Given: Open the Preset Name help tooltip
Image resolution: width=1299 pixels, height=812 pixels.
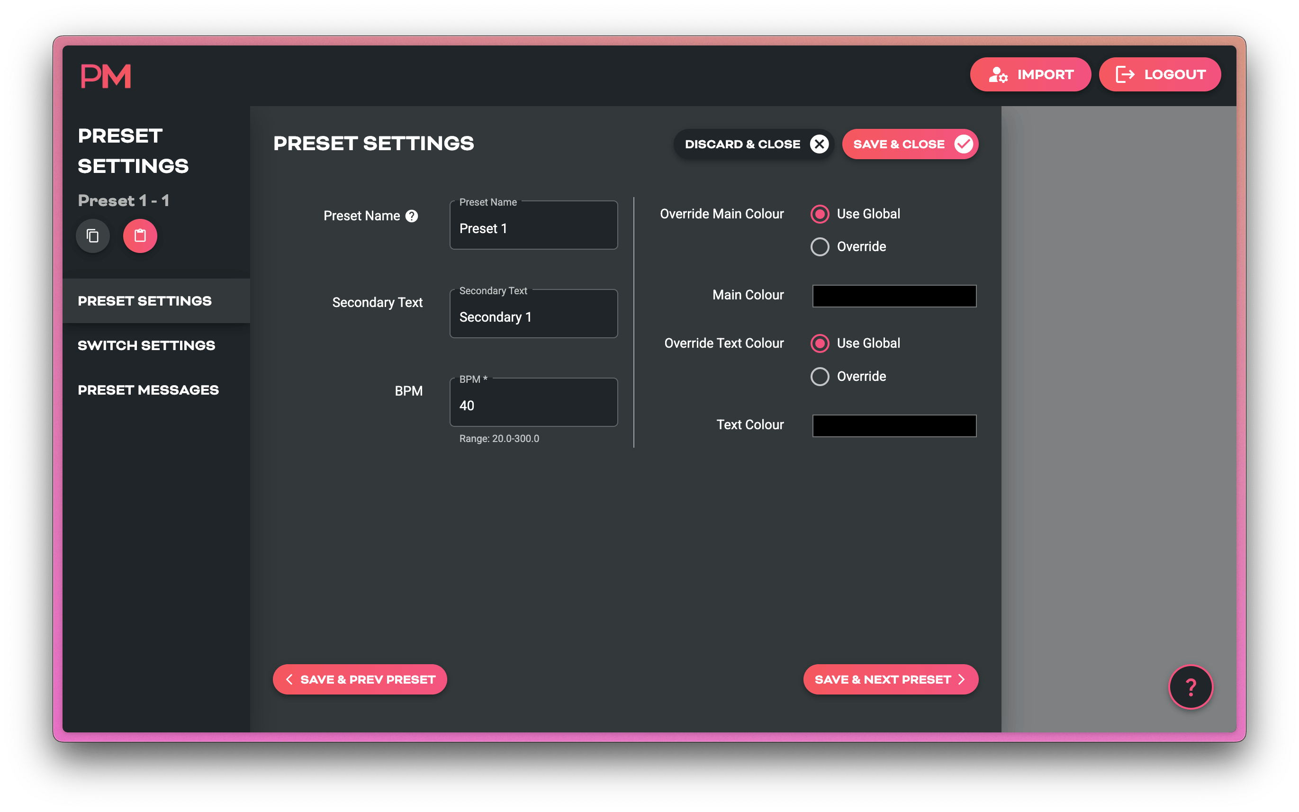Looking at the screenshot, I should pyautogui.click(x=411, y=216).
